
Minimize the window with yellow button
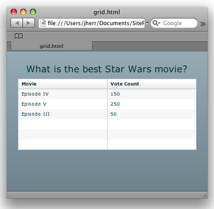coord(24,12)
